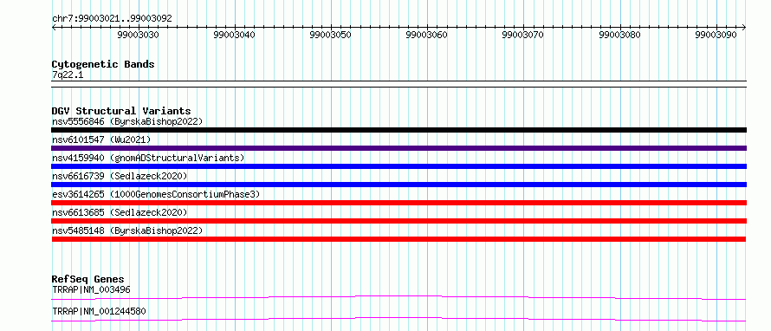This screenshot has width=771, height=331.
Task: Click the Cytogenetic Bands track title
Action: pyautogui.click(x=103, y=64)
